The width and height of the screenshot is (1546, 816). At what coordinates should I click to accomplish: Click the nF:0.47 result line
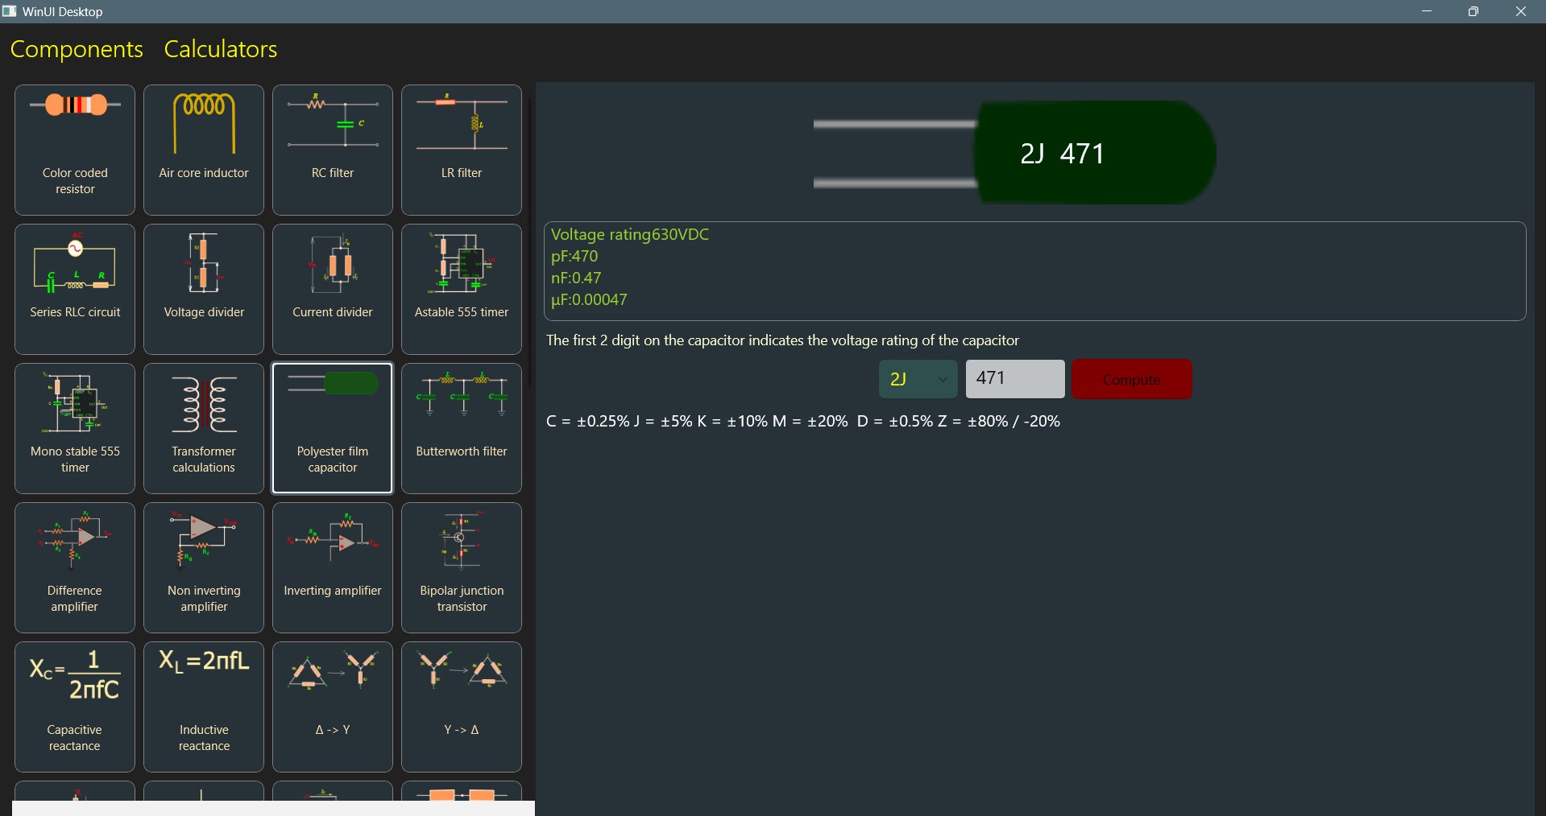click(x=576, y=278)
